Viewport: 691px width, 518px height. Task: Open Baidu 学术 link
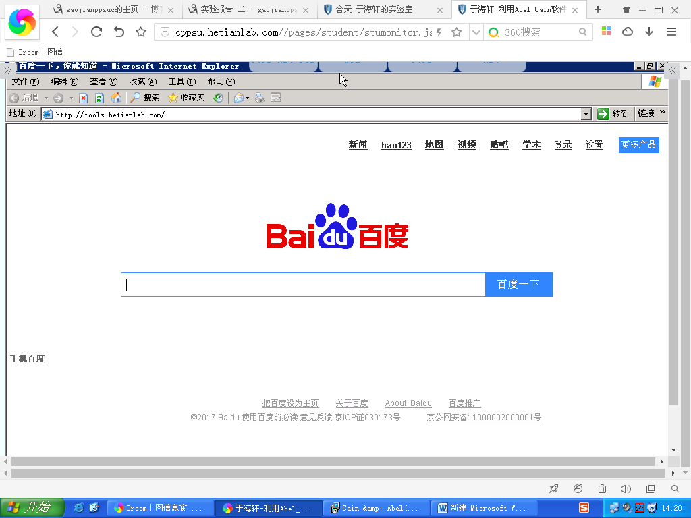tap(532, 144)
